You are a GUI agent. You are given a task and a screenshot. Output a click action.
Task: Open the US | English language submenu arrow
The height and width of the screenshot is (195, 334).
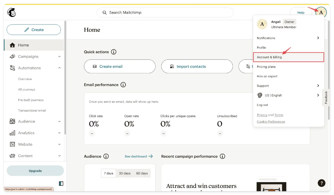point(318,95)
